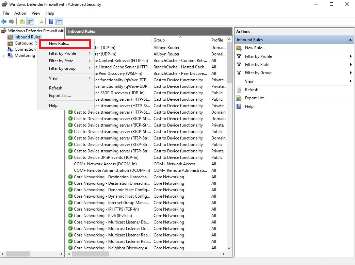Viewport: 355px width, 265px height.
Task: Sort rules by the Group column header
Action: (180, 40)
